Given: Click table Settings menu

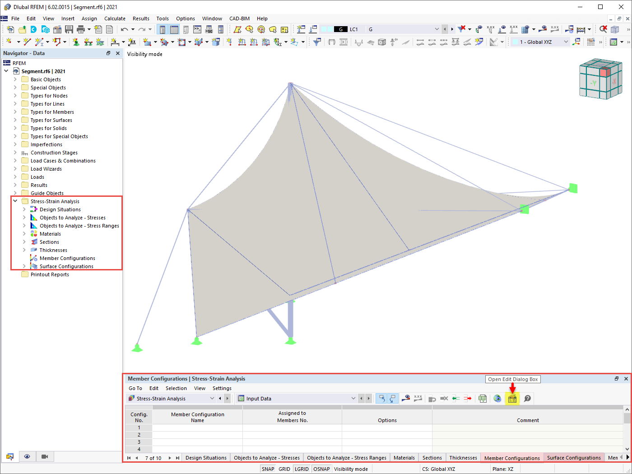Looking at the screenshot, I should [x=222, y=388].
